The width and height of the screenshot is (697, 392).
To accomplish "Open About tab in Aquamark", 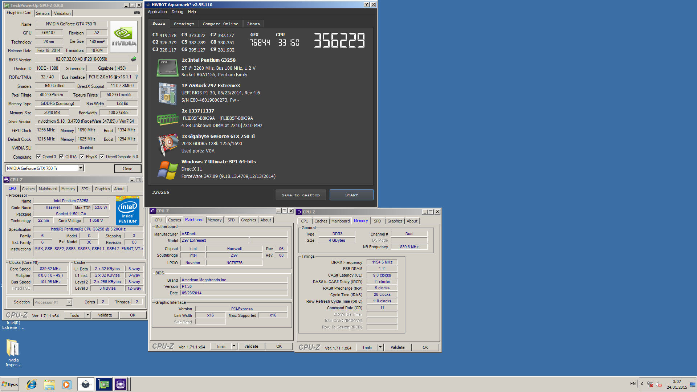I will [253, 24].
